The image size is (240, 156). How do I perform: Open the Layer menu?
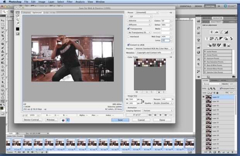point(51,2)
